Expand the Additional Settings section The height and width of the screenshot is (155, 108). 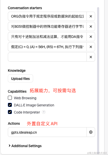[25, 146]
